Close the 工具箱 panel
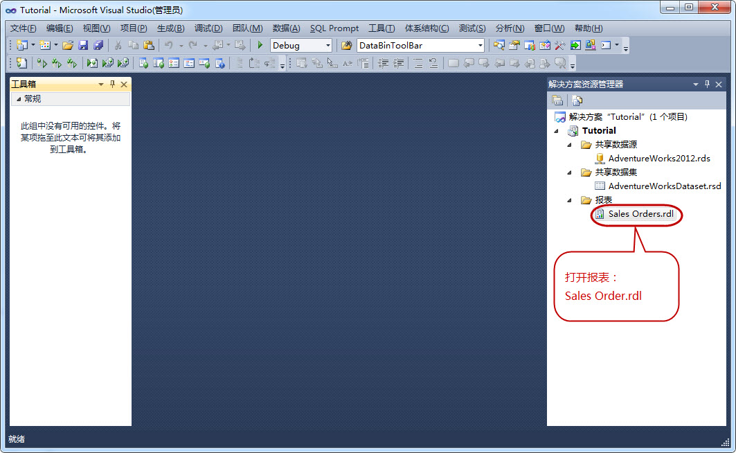The image size is (736, 453). click(x=124, y=85)
